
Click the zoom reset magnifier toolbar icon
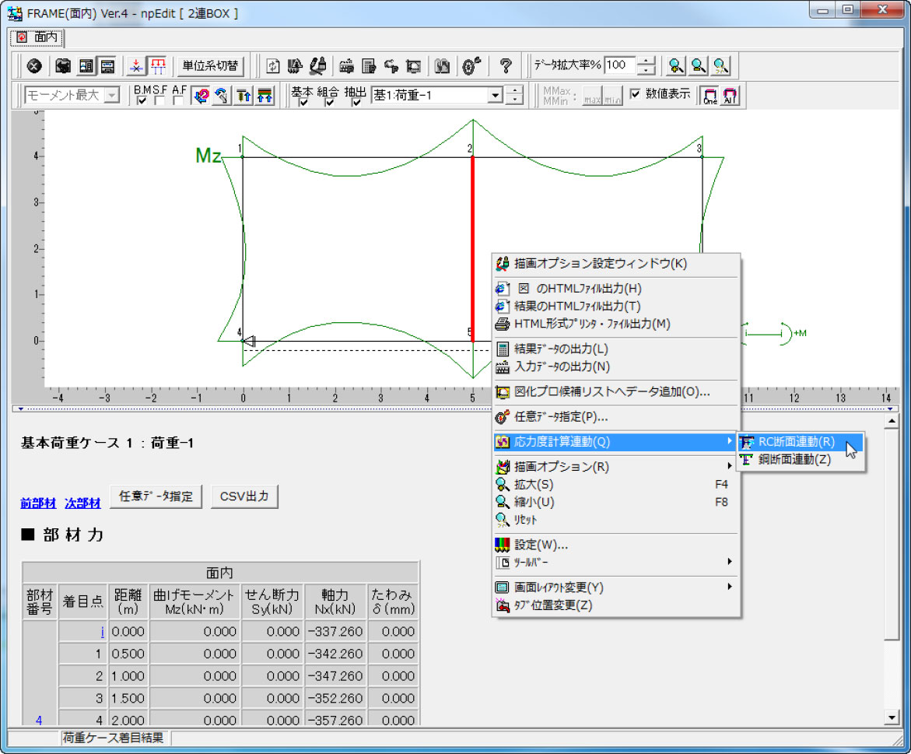pos(720,66)
